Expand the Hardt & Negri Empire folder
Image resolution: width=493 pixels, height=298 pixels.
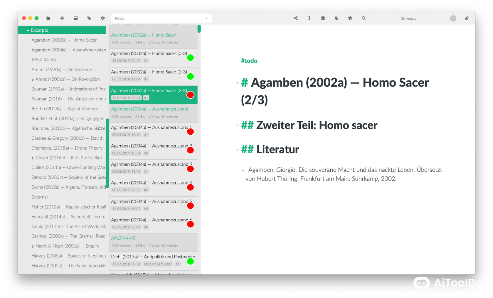click(33, 246)
